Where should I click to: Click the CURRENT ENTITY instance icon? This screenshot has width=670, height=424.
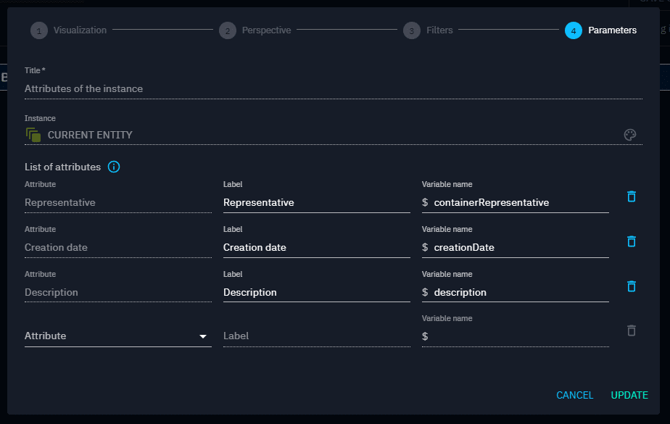point(33,133)
